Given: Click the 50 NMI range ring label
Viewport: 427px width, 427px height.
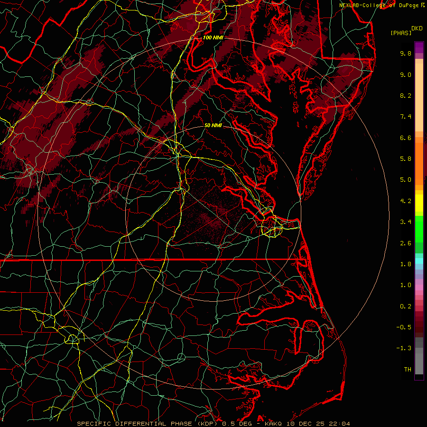Looking at the screenshot, I should [213, 125].
